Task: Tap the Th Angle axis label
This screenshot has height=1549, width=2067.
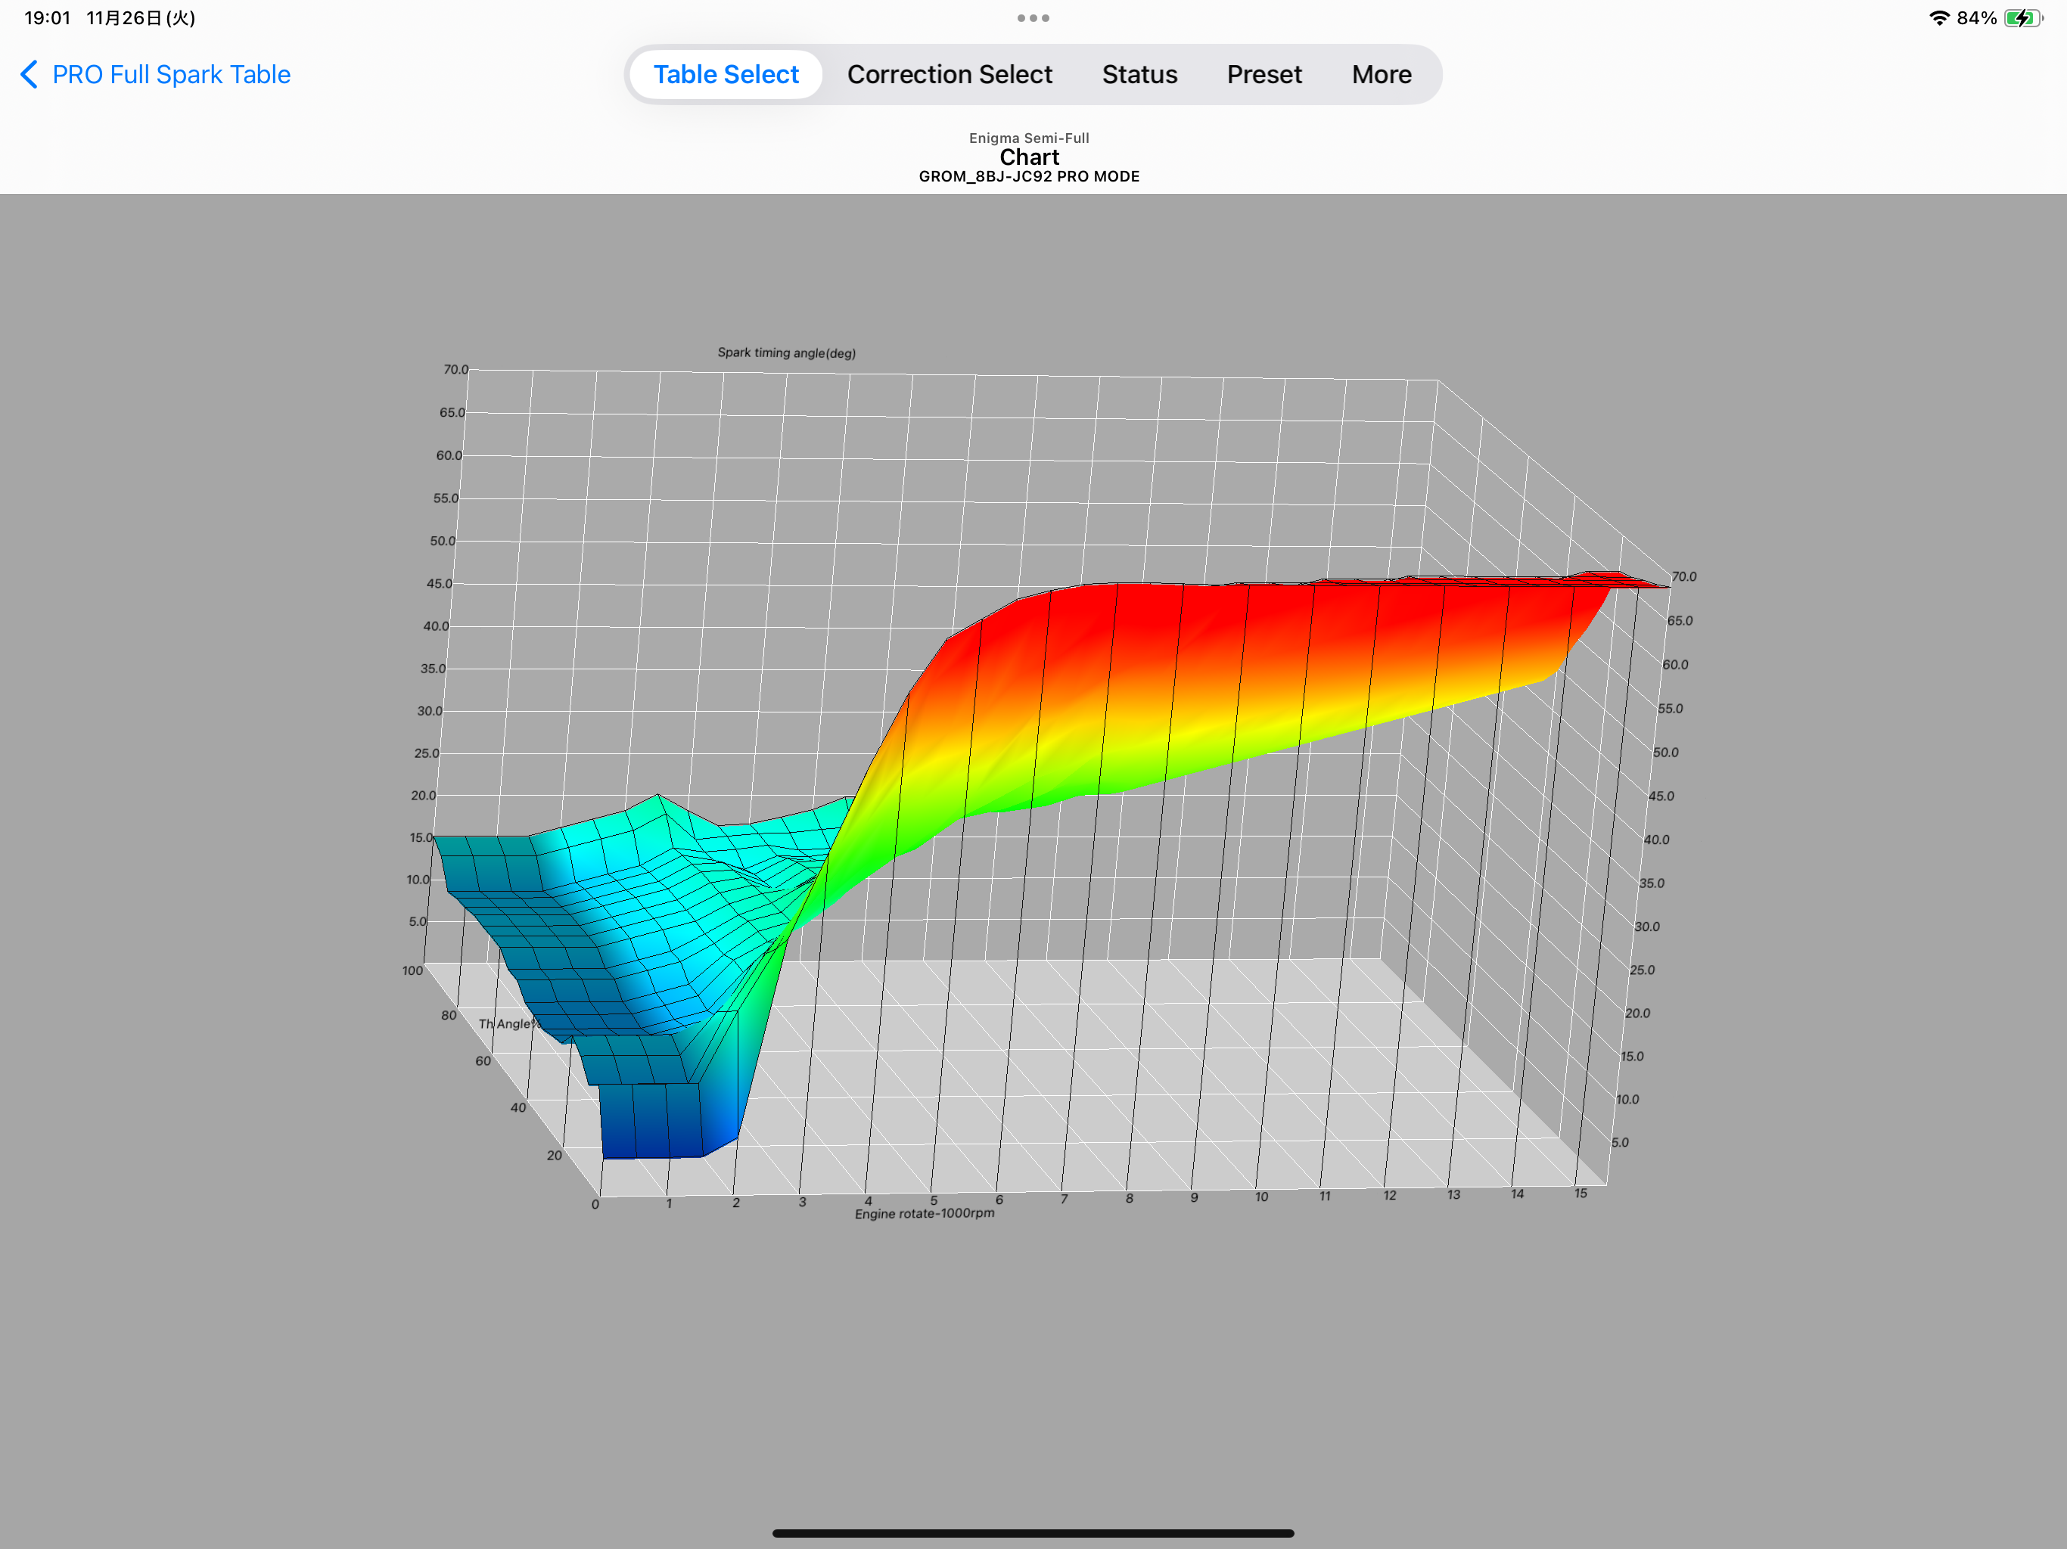Action: (x=508, y=1023)
